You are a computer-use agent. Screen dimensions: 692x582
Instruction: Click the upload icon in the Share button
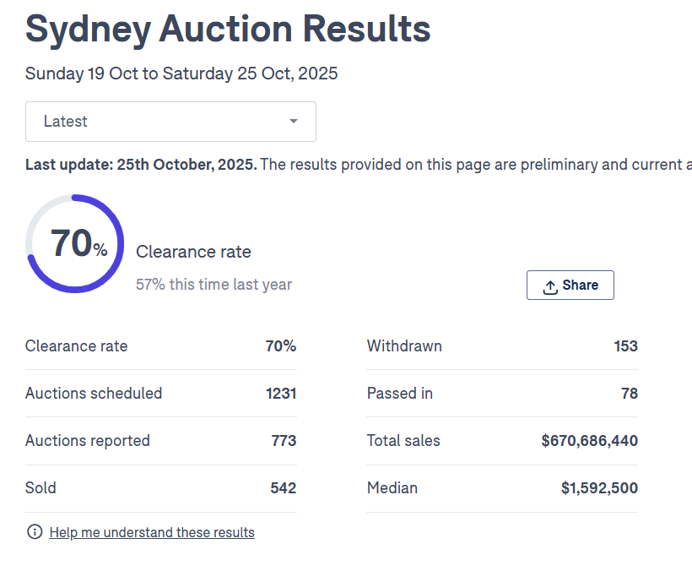(x=549, y=286)
